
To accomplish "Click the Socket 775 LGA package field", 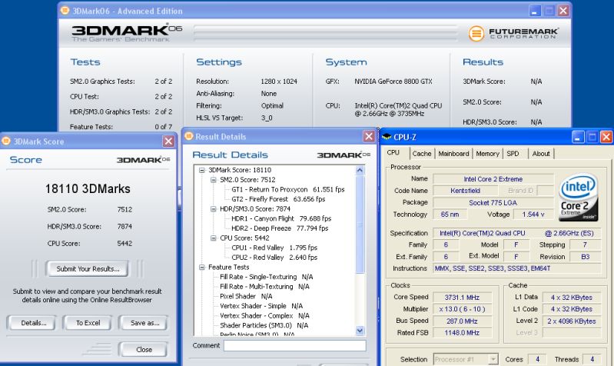I will [x=493, y=202].
